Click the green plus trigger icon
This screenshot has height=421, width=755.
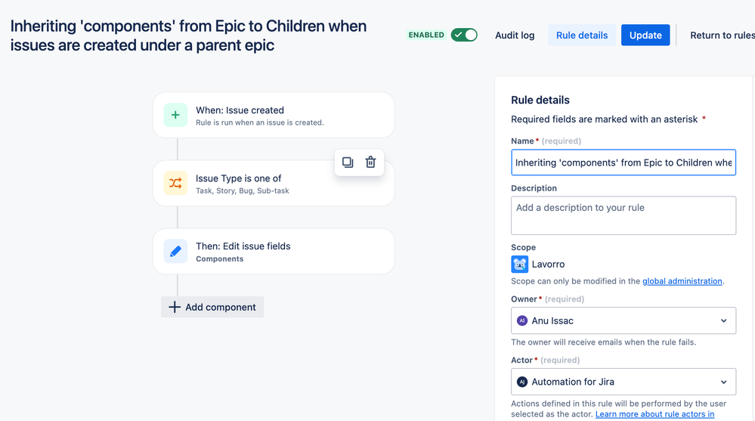(175, 115)
